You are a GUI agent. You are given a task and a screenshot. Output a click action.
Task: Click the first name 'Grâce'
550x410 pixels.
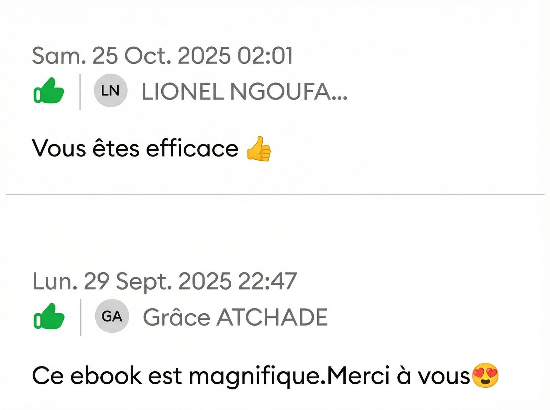point(176,317)
